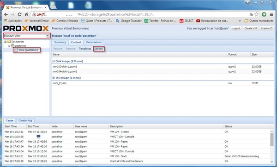
Task: Select vm-104-disk-1.qcow2 row
Action: click(x=163, y=72)
